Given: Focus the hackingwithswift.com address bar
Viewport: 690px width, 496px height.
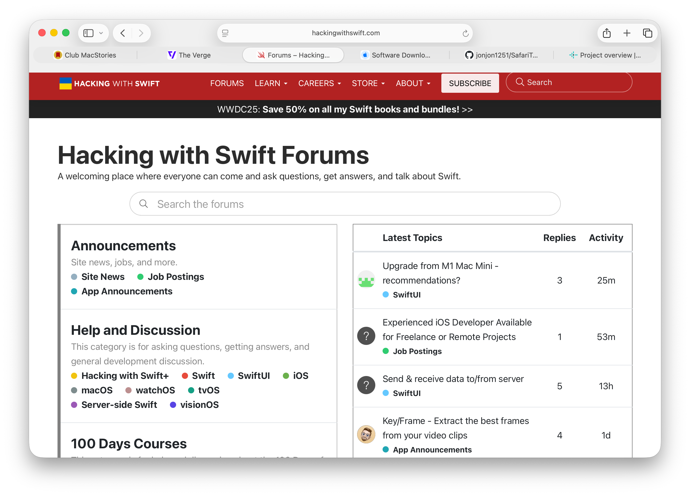Looking at the screenshot, I should pos(345,33).
